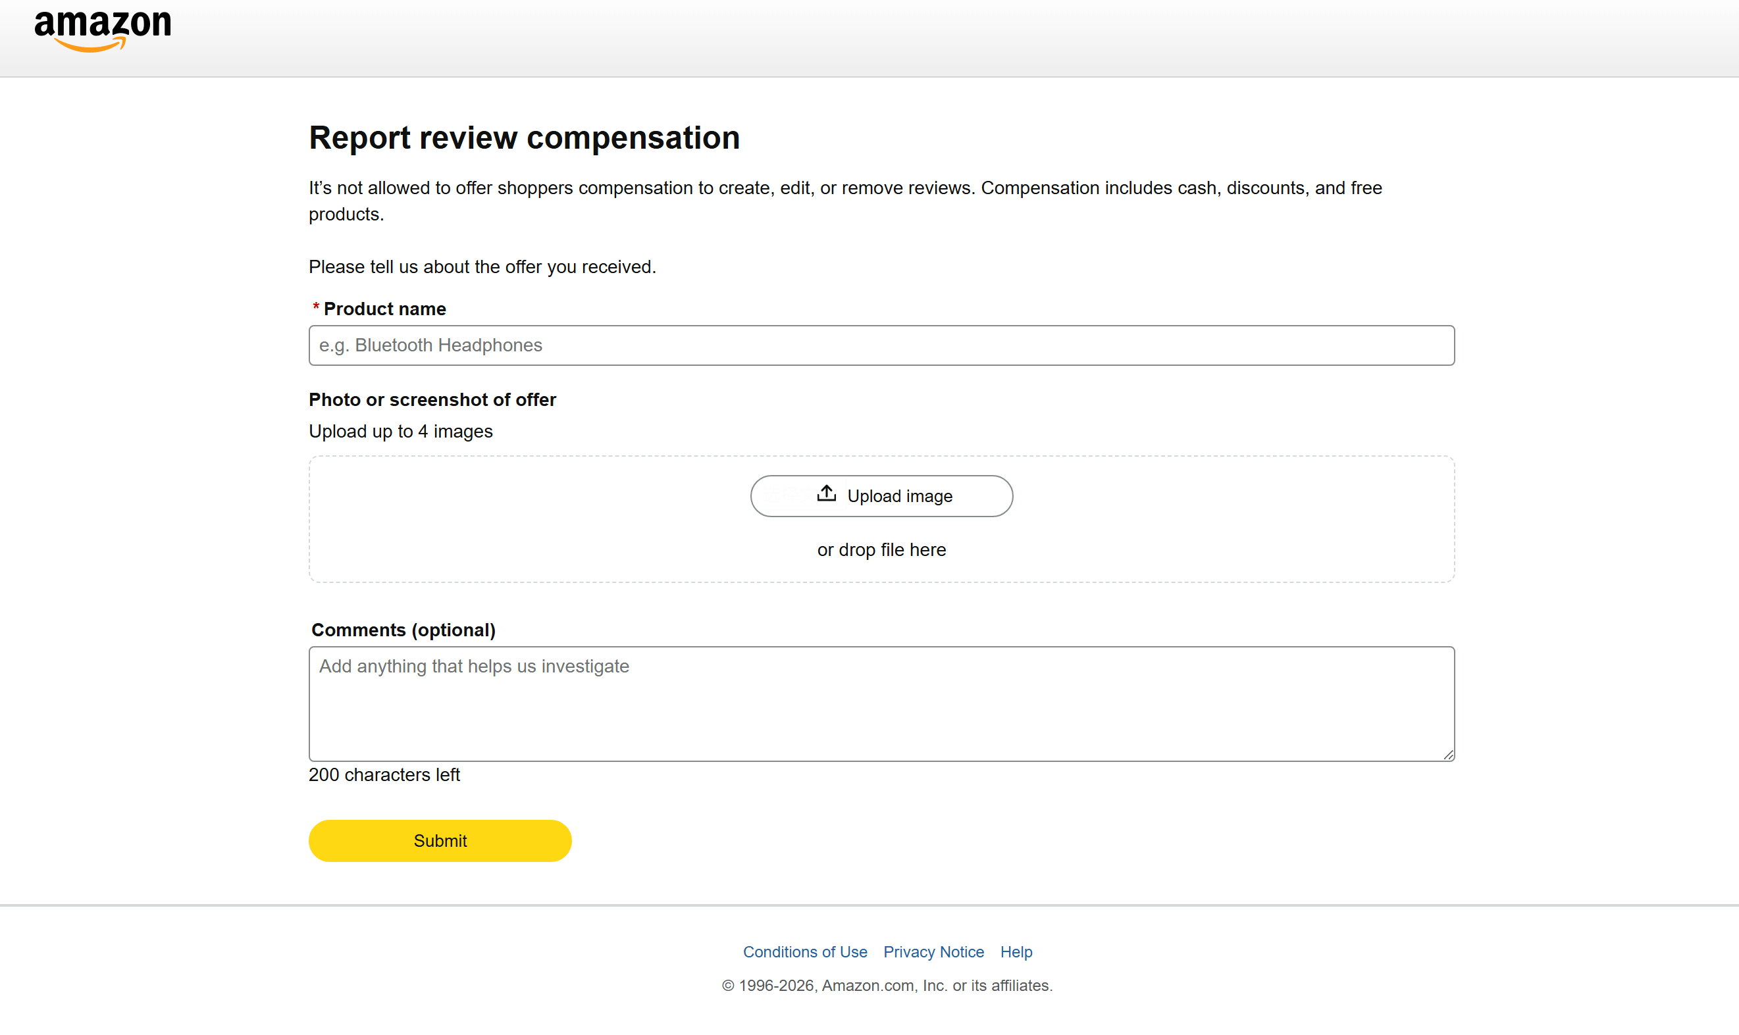Click the 'or drop file here' text
Image resolution: width=1739 pixels, height=1035 pixels.
[881, 549]
